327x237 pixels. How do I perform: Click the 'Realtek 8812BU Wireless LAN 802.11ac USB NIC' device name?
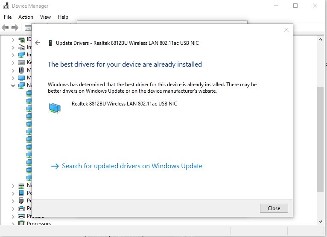tap(124, 103)
